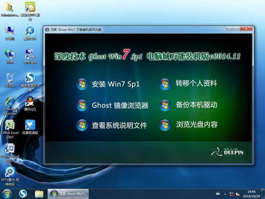The width and height of the screenshot is (265, 199).
Task: Open the keyboard input tray icon
Action: 218,193
